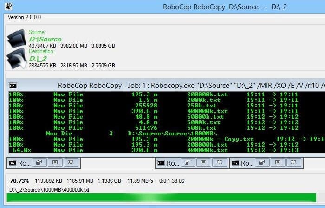Click the Source folder icon
Image resolution: width=325 pixels, height=208 pixels.
click(17, 39)
